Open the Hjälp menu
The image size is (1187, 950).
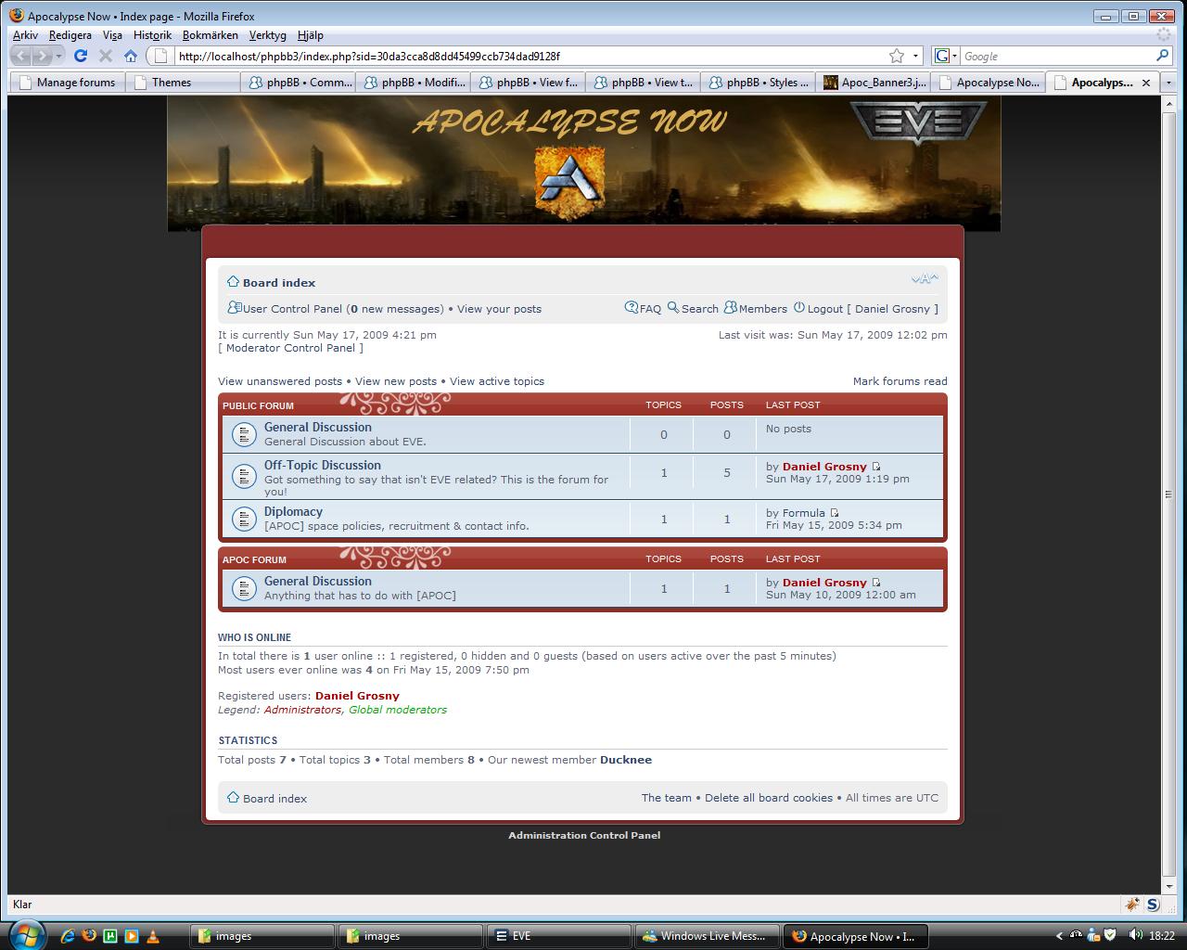pos(311,35)
